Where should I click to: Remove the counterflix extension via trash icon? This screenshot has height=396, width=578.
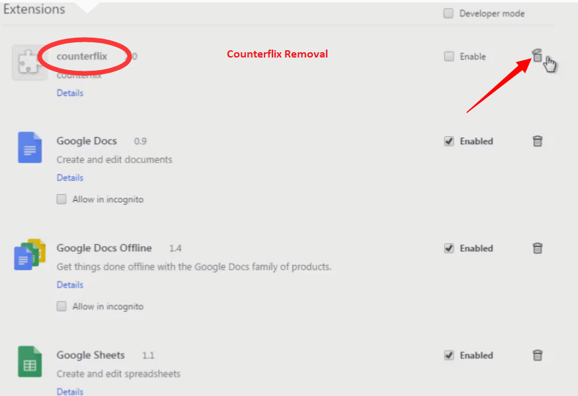point(537,56)
